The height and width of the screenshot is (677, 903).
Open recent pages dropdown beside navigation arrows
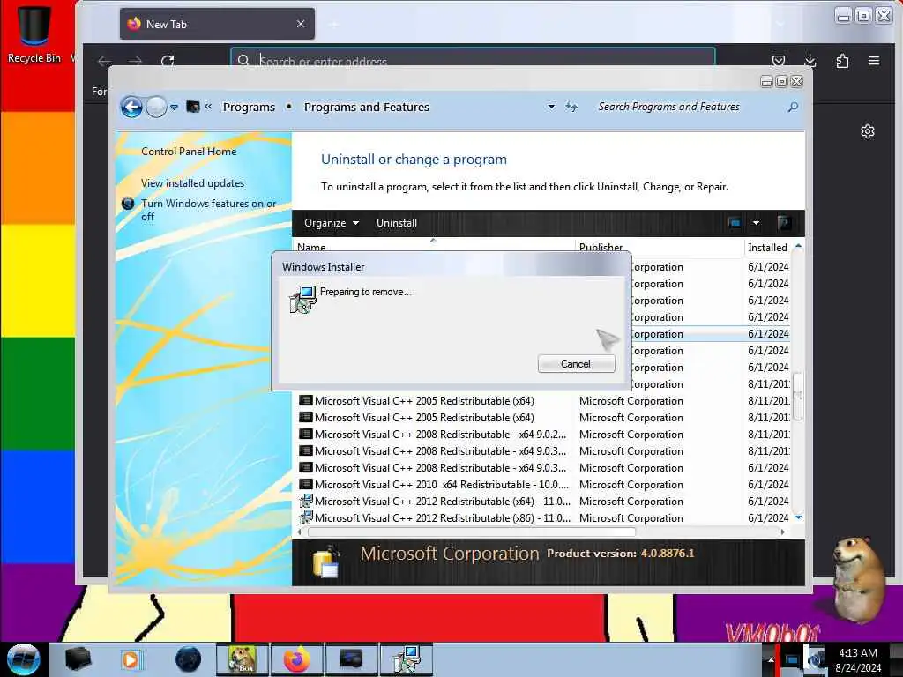[x=174, y=107]
